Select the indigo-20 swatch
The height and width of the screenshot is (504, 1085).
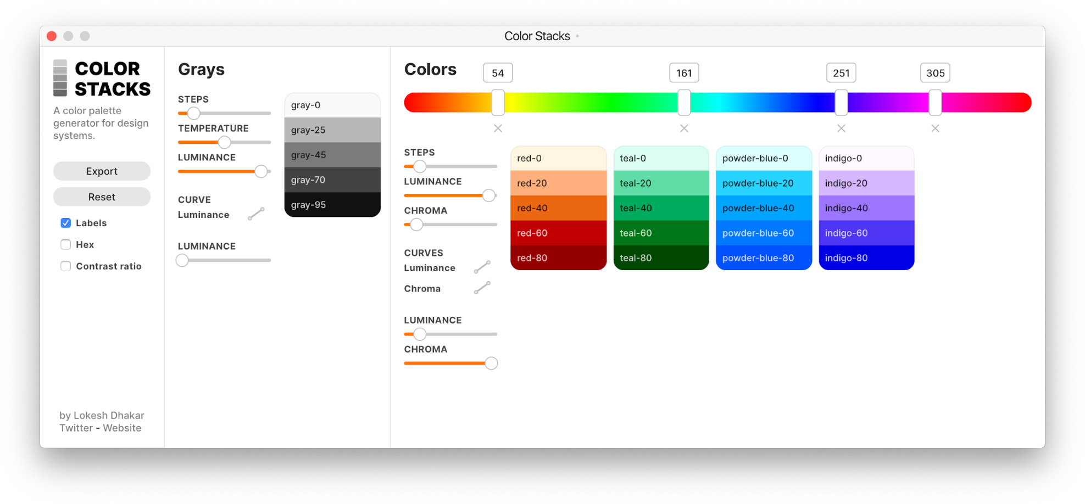point(866,183)
